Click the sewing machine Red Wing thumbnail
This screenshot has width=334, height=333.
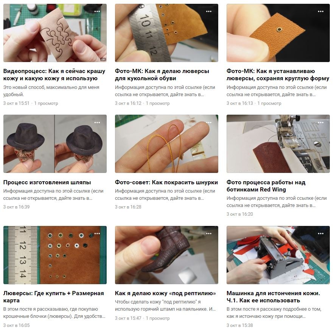278,144
